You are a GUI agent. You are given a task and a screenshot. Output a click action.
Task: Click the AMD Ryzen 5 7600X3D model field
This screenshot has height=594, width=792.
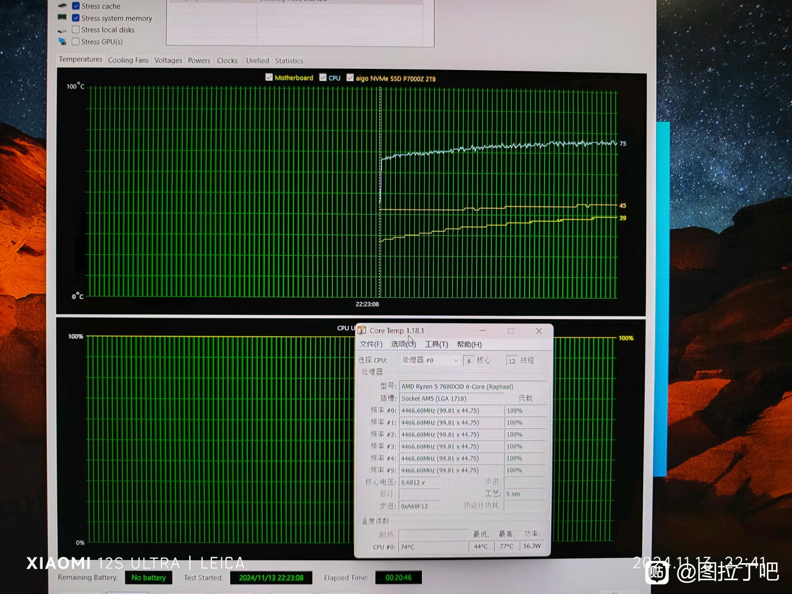[472, 386]
